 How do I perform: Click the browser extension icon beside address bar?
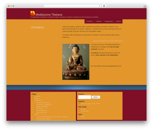[x=104, y=6]
